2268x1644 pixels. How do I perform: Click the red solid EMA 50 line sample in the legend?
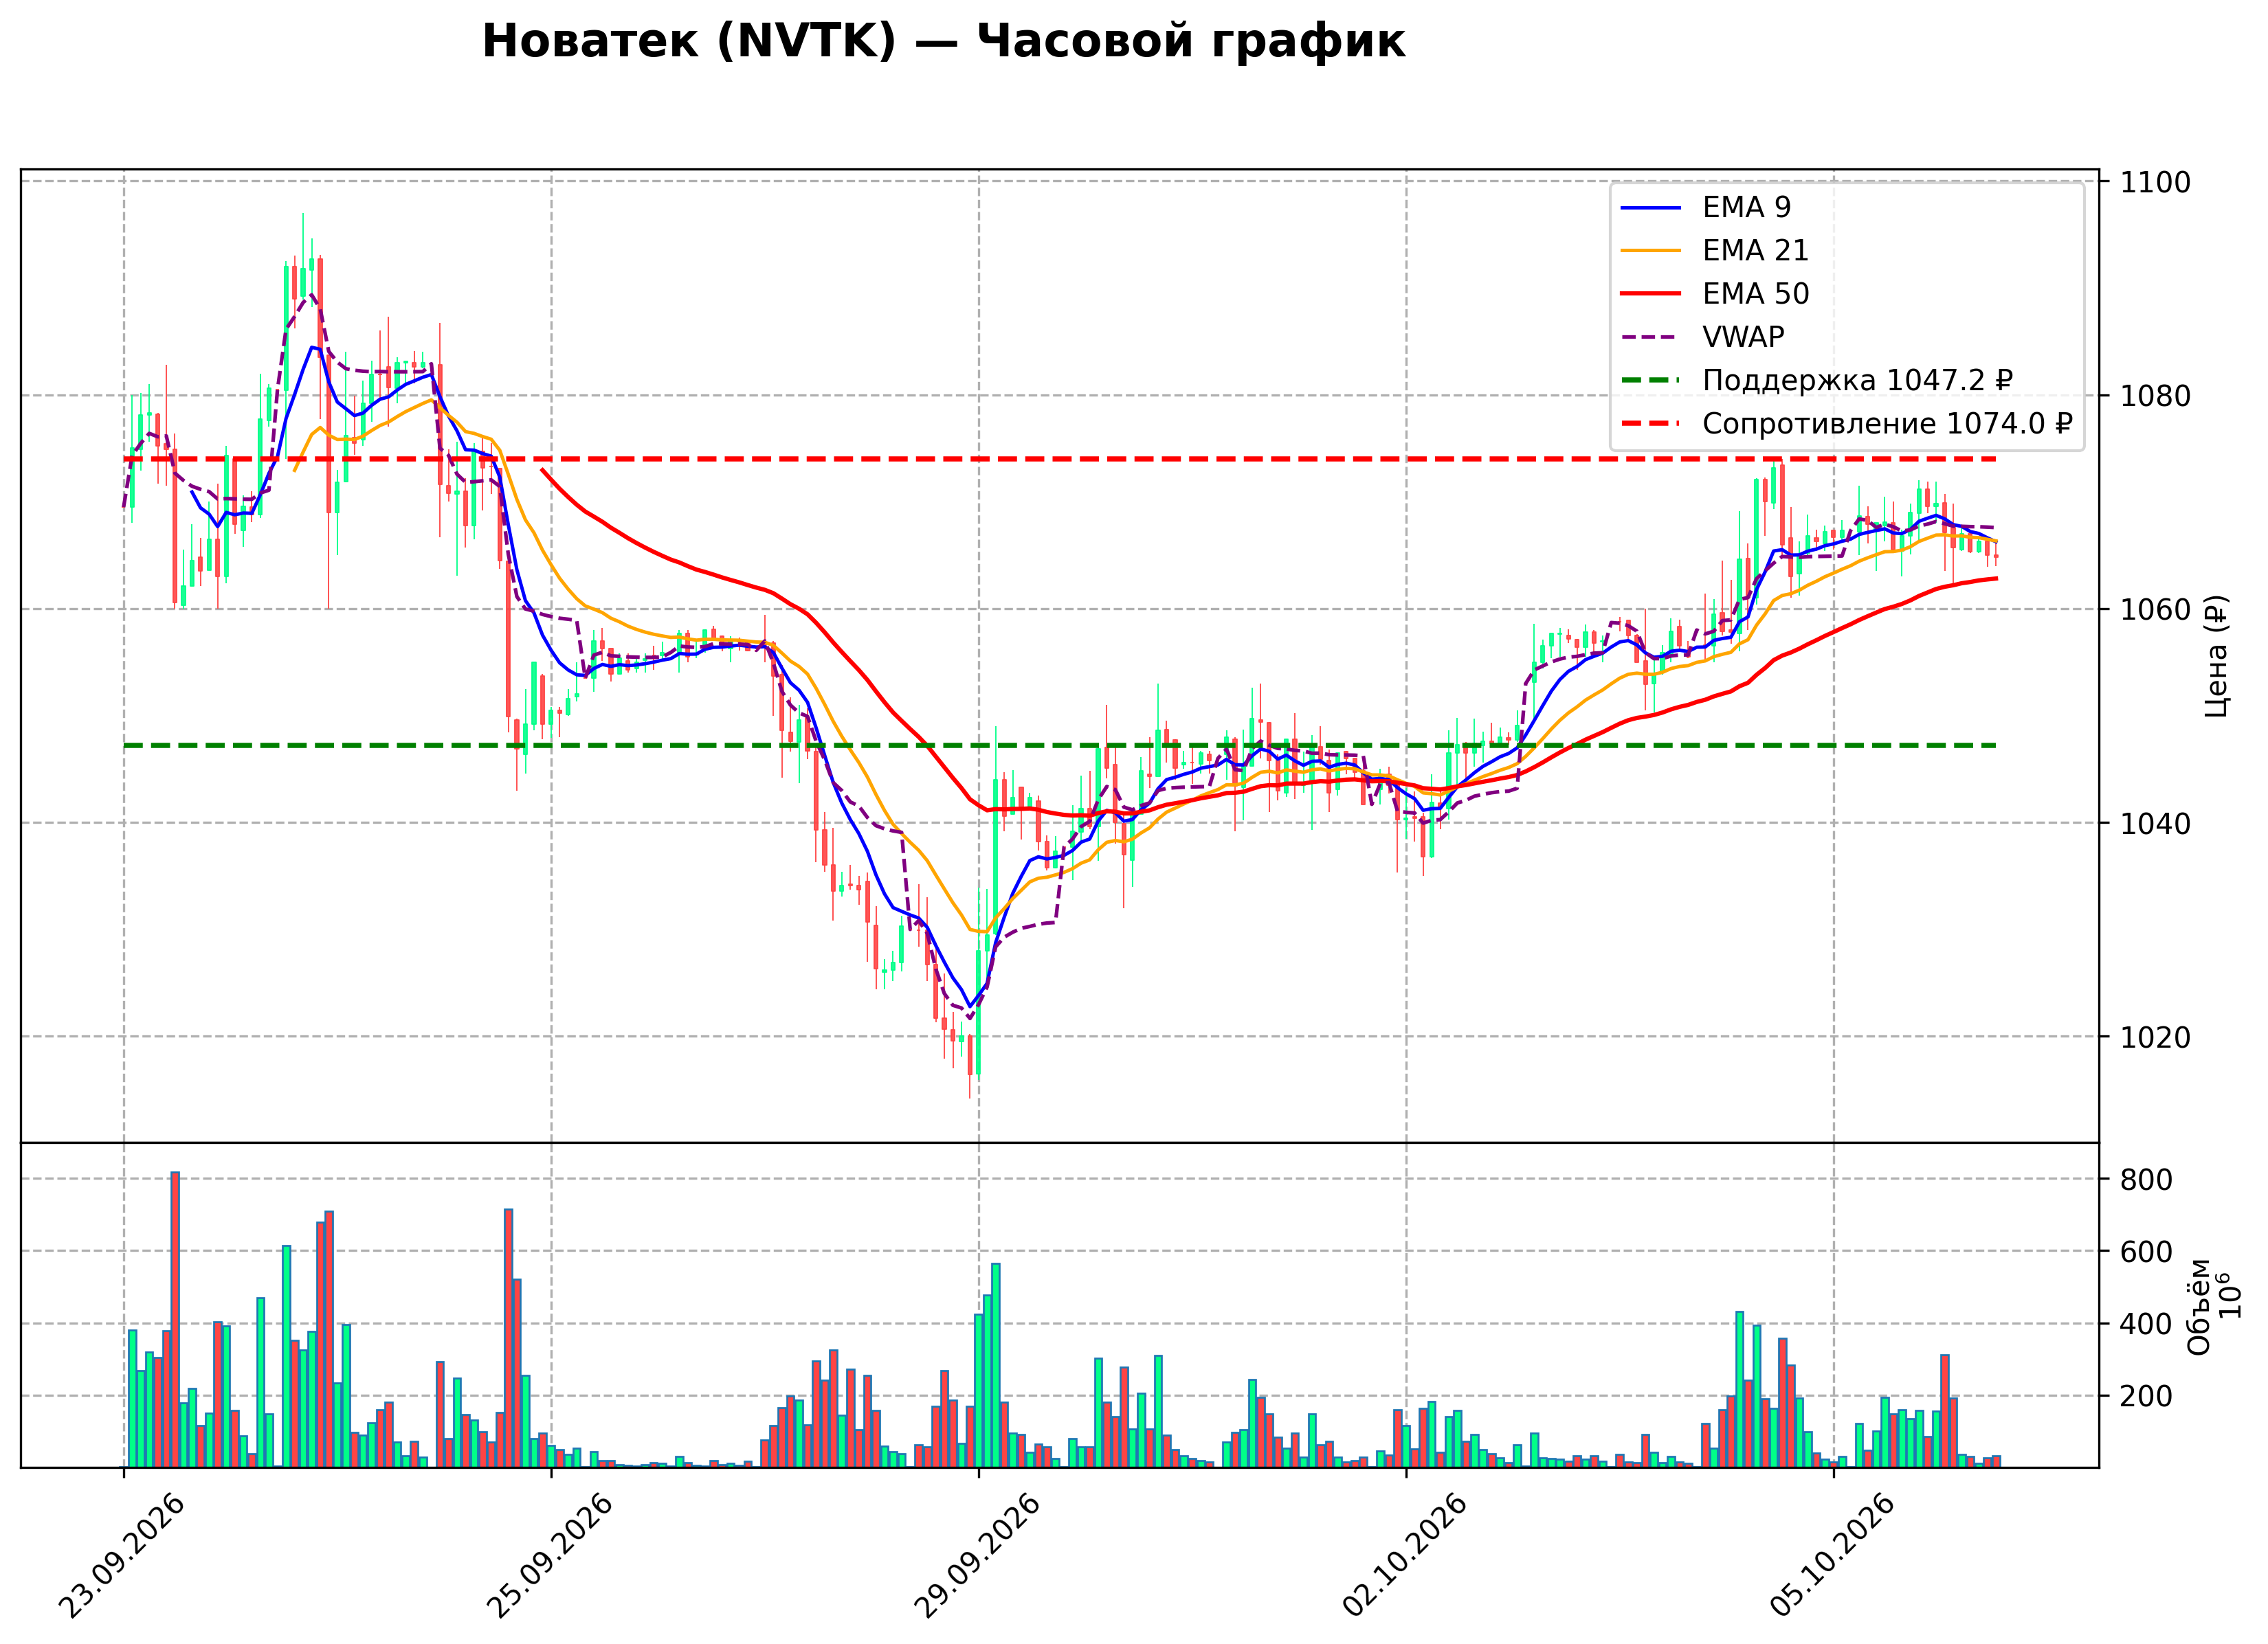1651,294
